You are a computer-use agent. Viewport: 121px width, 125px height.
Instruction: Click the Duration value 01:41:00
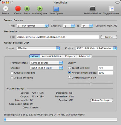112,26
